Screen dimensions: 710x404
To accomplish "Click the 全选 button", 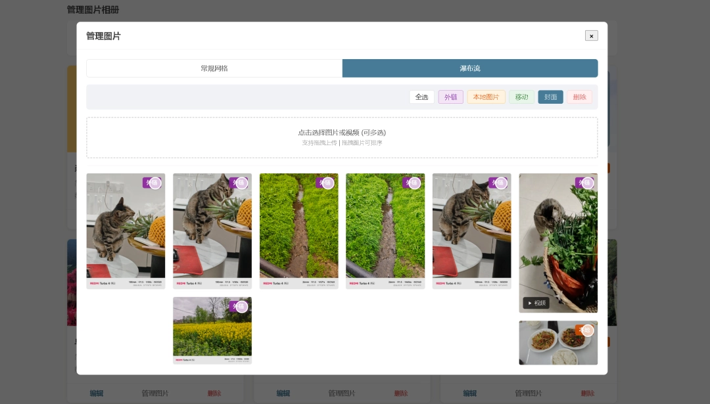I will coord(421,97).
